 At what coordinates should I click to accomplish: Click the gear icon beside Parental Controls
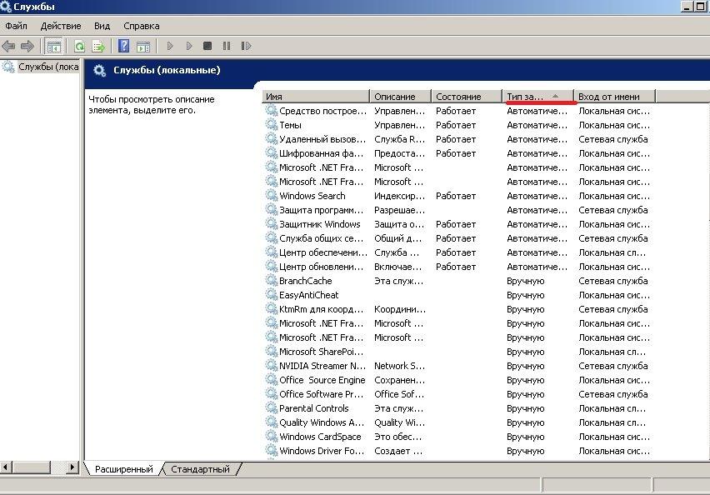pos(271,407)
